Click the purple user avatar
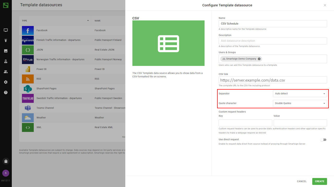 (x=6, y=173)
